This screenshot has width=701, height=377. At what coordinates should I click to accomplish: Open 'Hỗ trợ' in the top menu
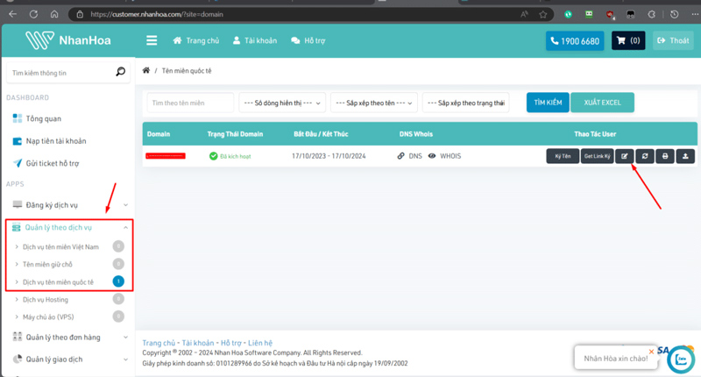click(x=308, y=40)
